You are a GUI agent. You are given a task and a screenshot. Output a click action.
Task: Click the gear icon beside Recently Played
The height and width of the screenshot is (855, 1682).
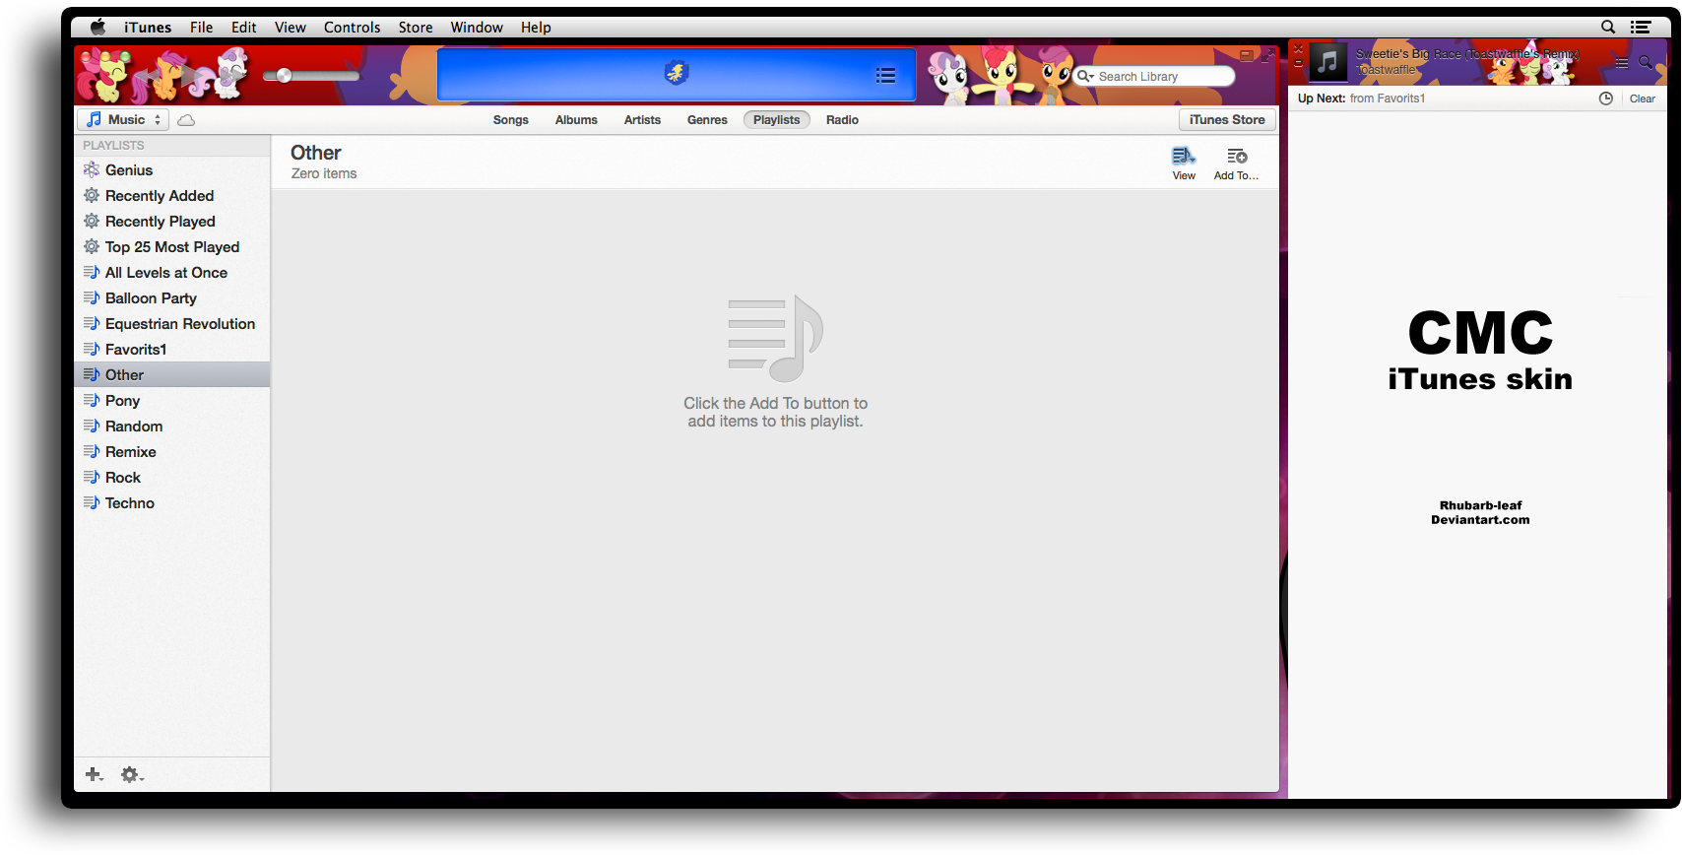(x=92, y=221)
